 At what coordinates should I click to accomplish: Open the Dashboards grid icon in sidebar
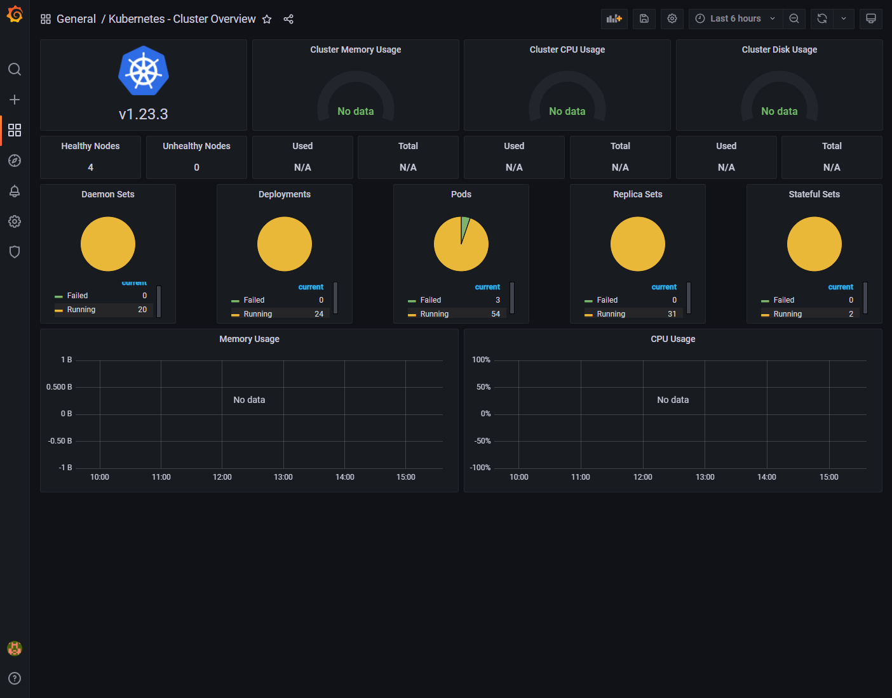pyautogui.click(x=15, y=130)
